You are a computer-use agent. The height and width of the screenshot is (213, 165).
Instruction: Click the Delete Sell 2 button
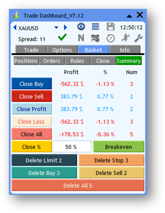(x=111, y=173)
